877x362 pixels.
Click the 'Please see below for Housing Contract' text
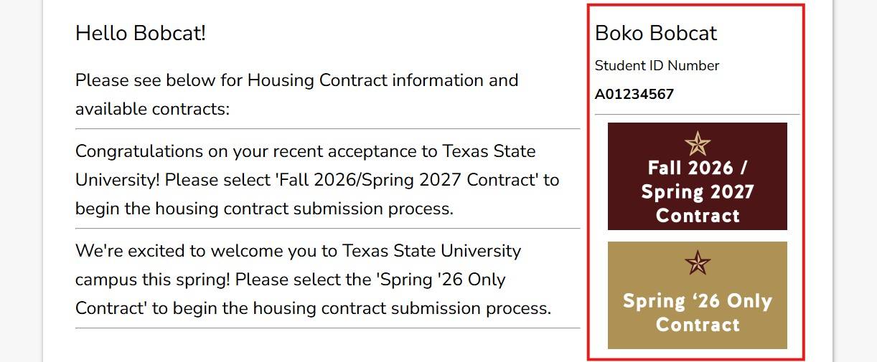[x=296, y=80]
